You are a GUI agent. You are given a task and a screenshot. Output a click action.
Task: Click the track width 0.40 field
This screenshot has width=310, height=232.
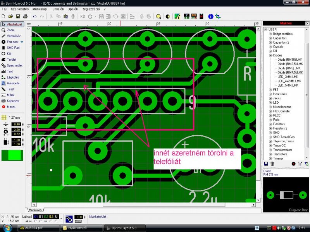(16, 124)
